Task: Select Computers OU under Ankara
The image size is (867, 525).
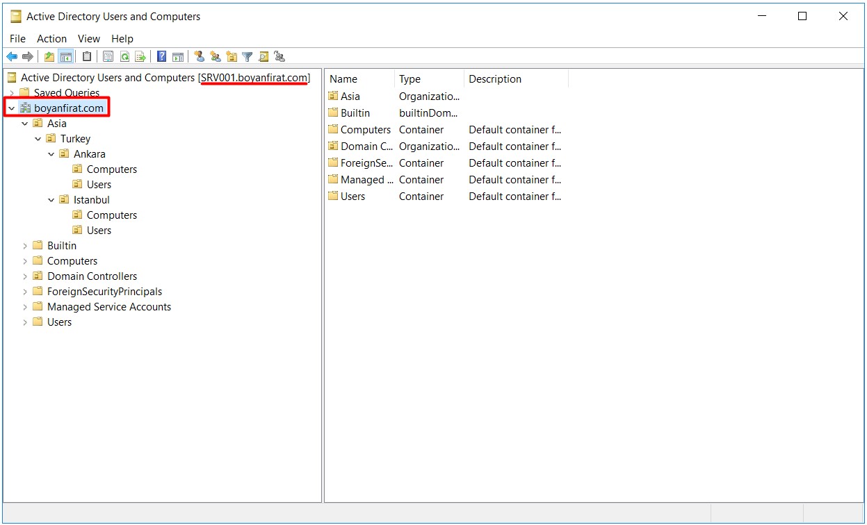Action: coord(112,169)
